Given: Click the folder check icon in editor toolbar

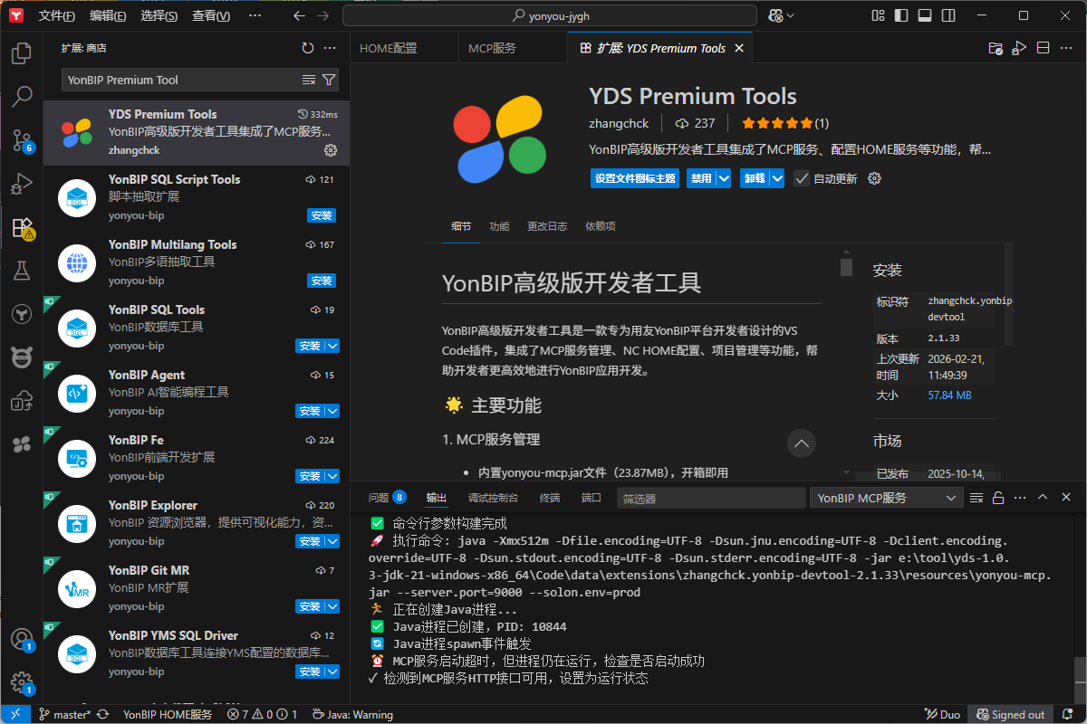Looking at the screenshot, I should (996, 48).
